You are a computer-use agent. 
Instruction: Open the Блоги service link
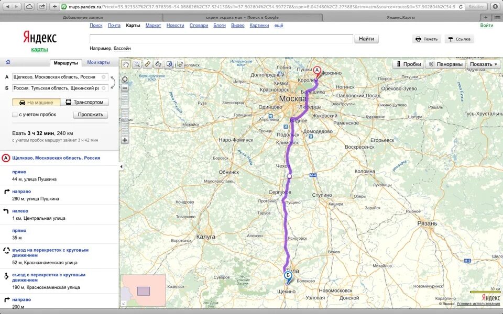220,25
